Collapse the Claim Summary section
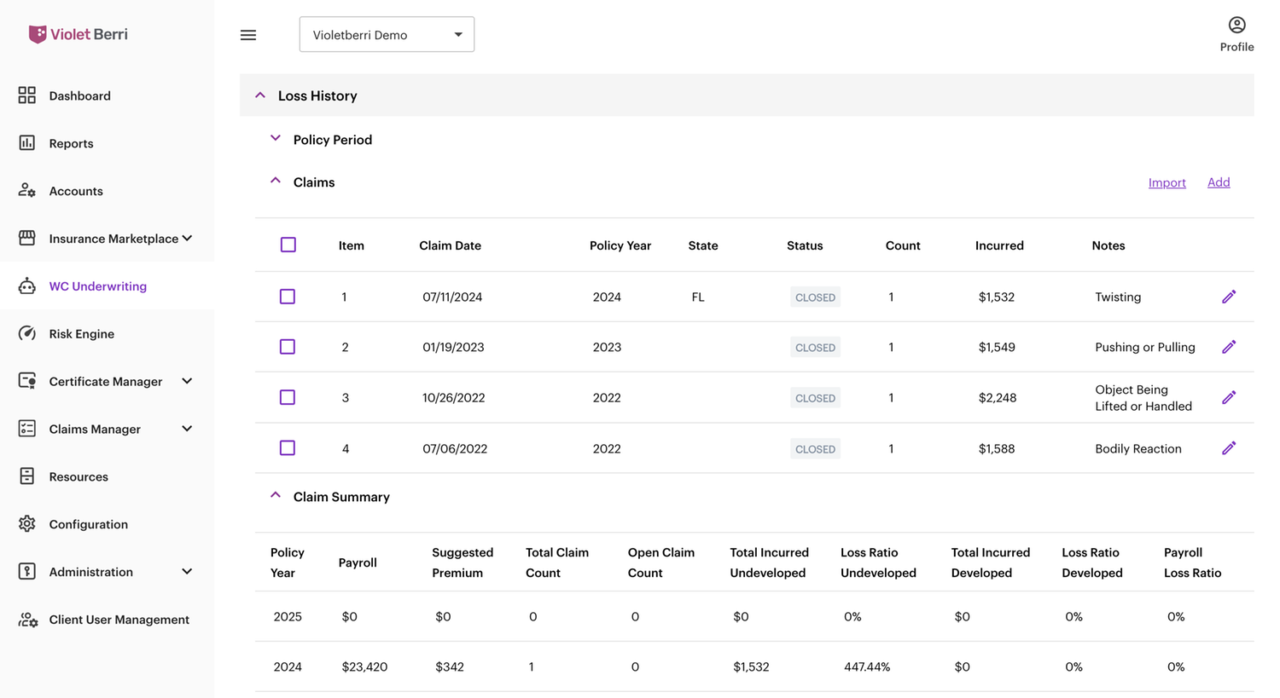 tap(276, 496)
